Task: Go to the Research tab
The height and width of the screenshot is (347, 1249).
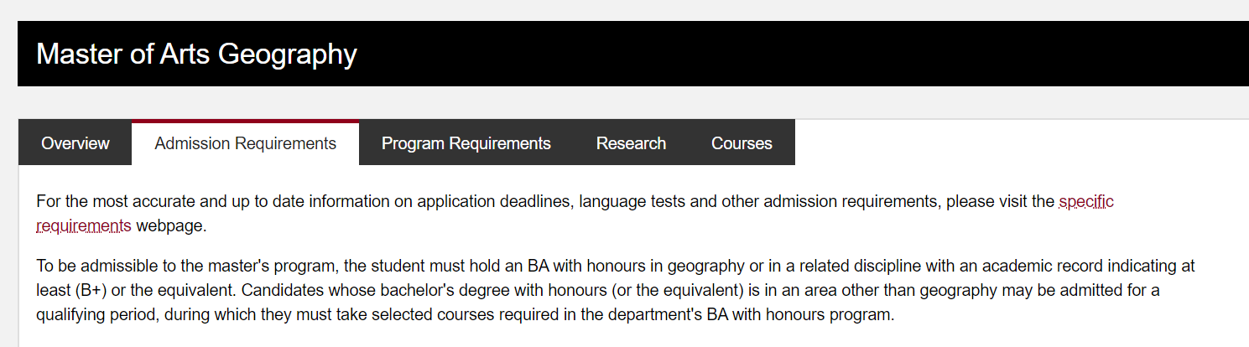Action: [631, 143]
